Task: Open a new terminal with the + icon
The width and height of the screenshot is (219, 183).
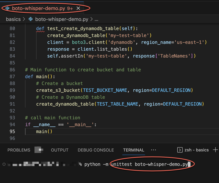Action: (216, 150)
